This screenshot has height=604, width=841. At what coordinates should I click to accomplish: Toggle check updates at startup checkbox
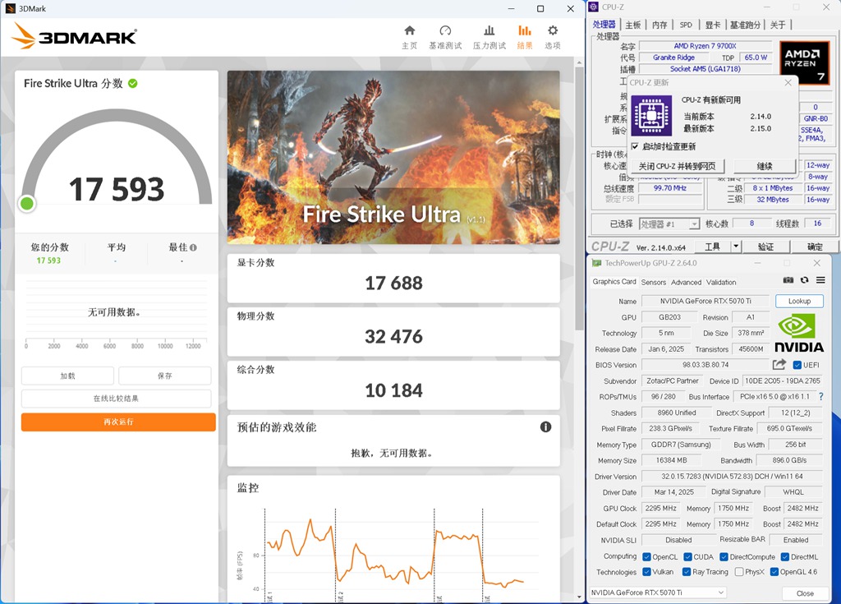[x=635, y=146]
